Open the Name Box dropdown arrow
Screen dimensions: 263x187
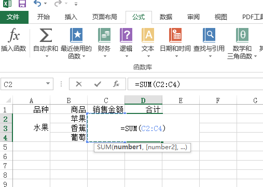(48, 84)
